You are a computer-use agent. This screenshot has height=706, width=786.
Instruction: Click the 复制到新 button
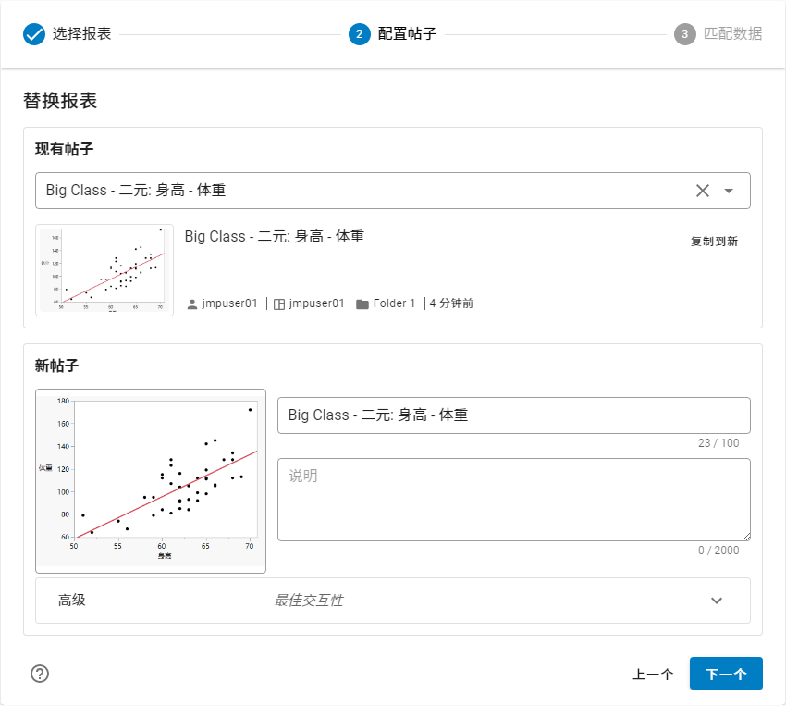point(714,242)
